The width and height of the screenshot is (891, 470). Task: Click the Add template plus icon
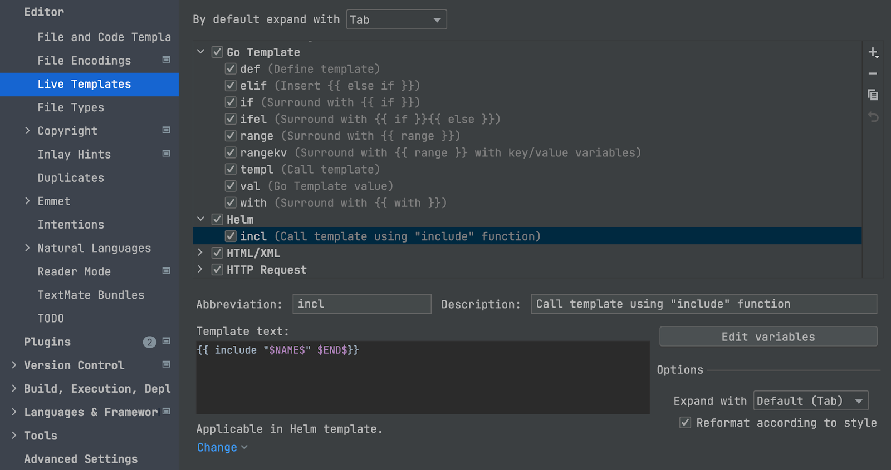873,52
